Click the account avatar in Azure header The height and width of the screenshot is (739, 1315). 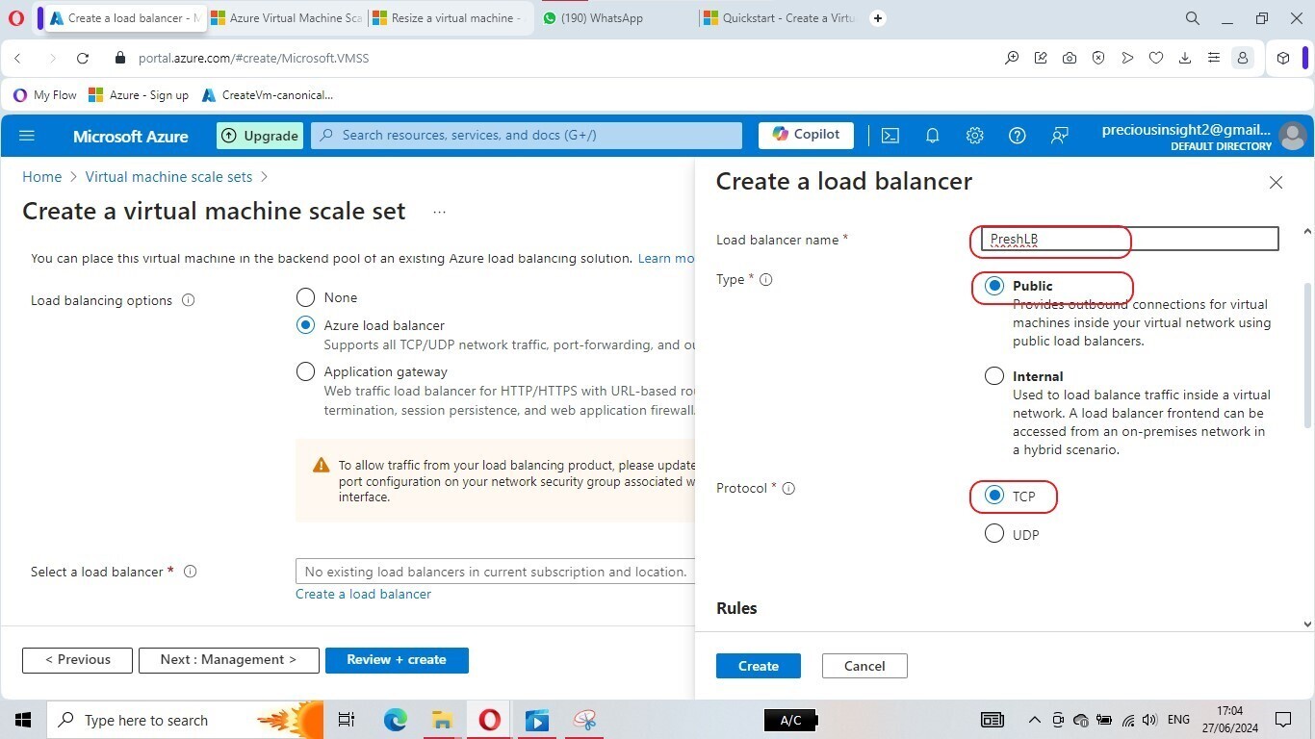pyautogui.click(x=1292, y=136)
